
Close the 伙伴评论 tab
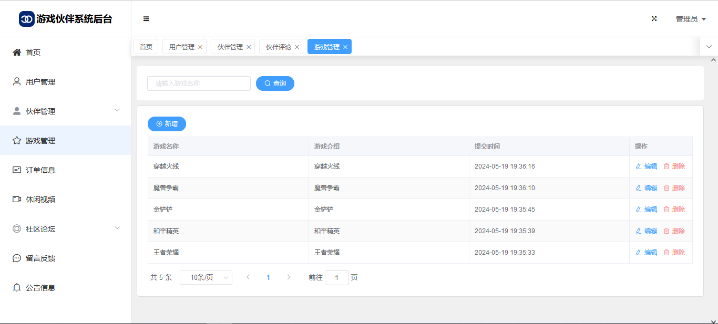297,47
